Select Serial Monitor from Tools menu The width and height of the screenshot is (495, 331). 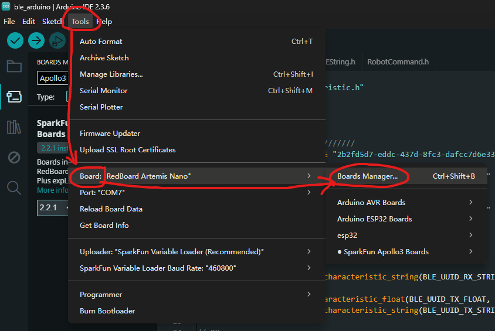(103, 91)
